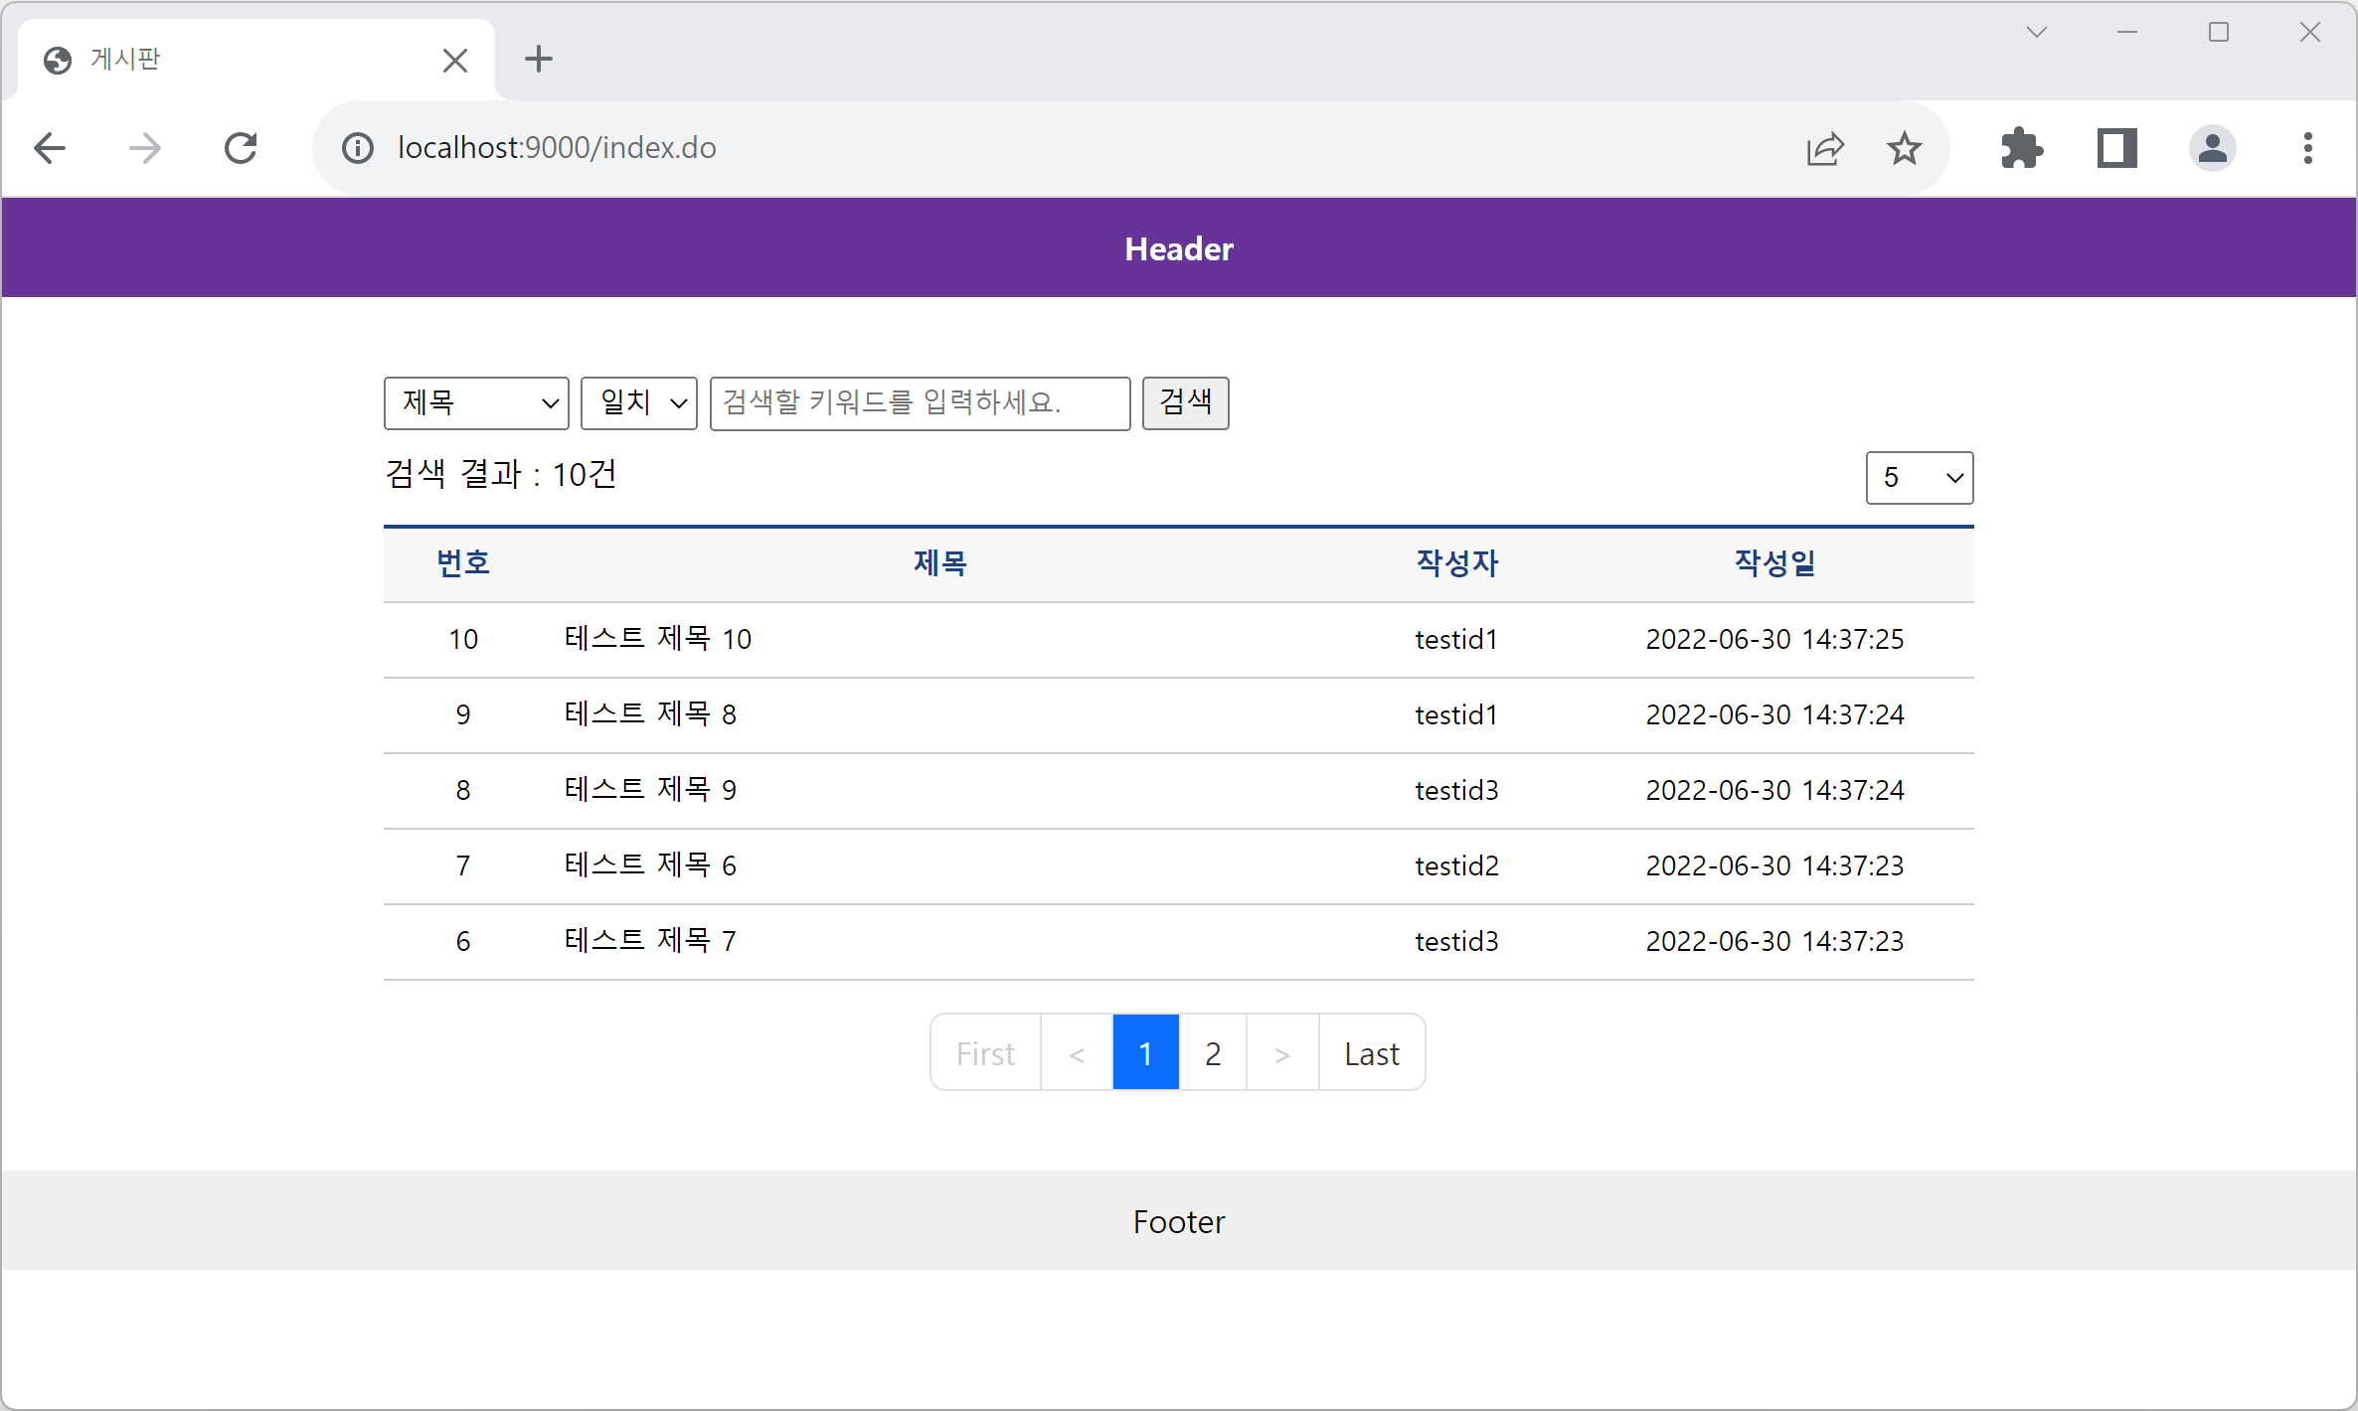Jump to Last page
Image resolution: width=2358 pixels, height=1411 pixels.
pos(1372,1053)
